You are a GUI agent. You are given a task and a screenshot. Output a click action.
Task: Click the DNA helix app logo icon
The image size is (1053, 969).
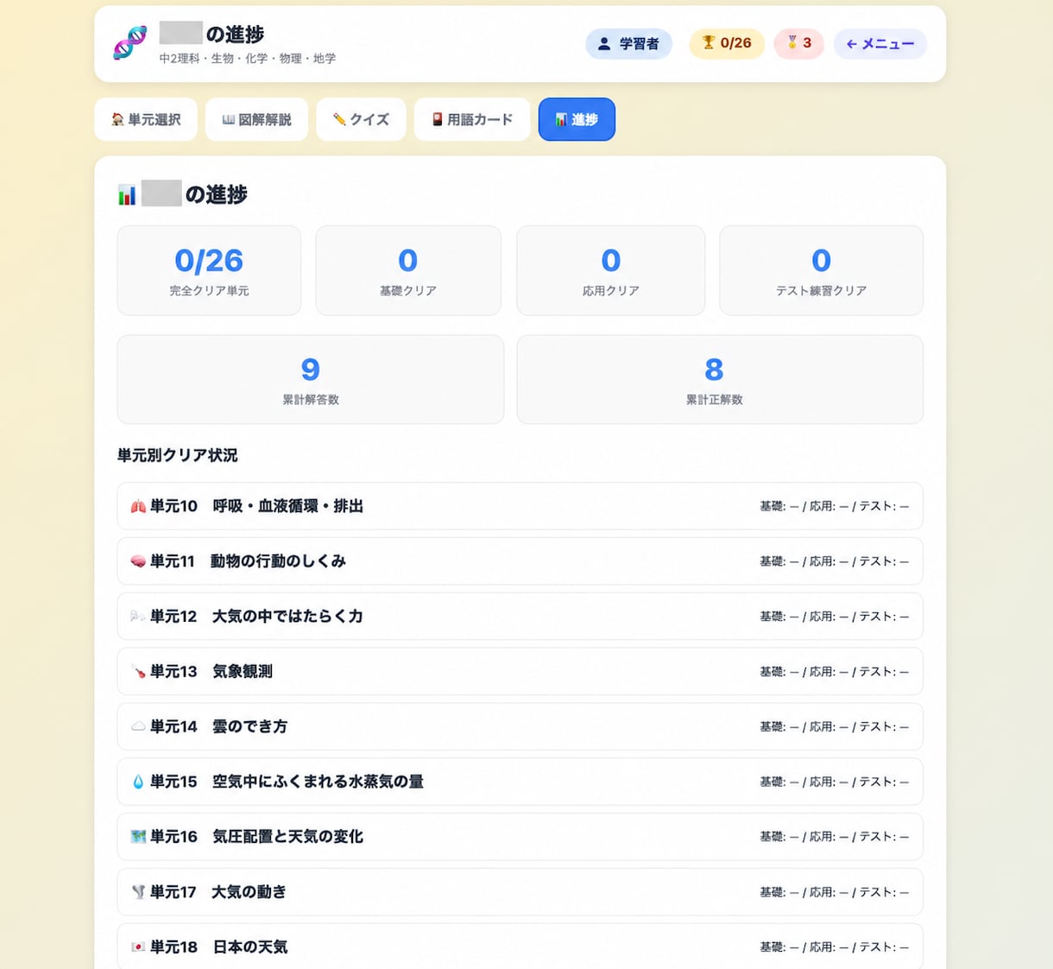pos(130,43)
